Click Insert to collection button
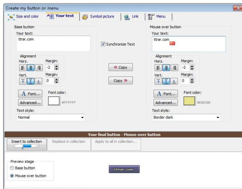Image resolution: width=242 pixels, height=189 pixels. tap(27, 145)
